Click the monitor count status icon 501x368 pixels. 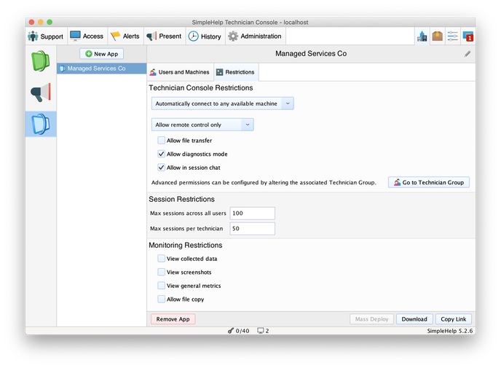261,331
